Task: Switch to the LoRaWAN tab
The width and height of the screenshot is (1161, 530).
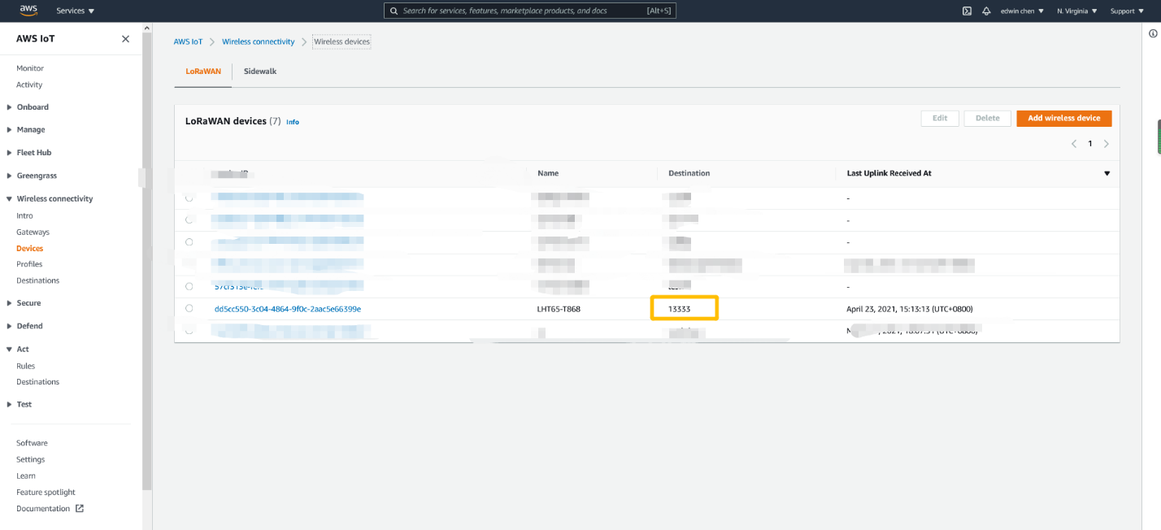Action: coord(203,72)
